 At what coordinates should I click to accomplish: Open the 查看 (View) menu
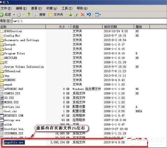(36, 8)
